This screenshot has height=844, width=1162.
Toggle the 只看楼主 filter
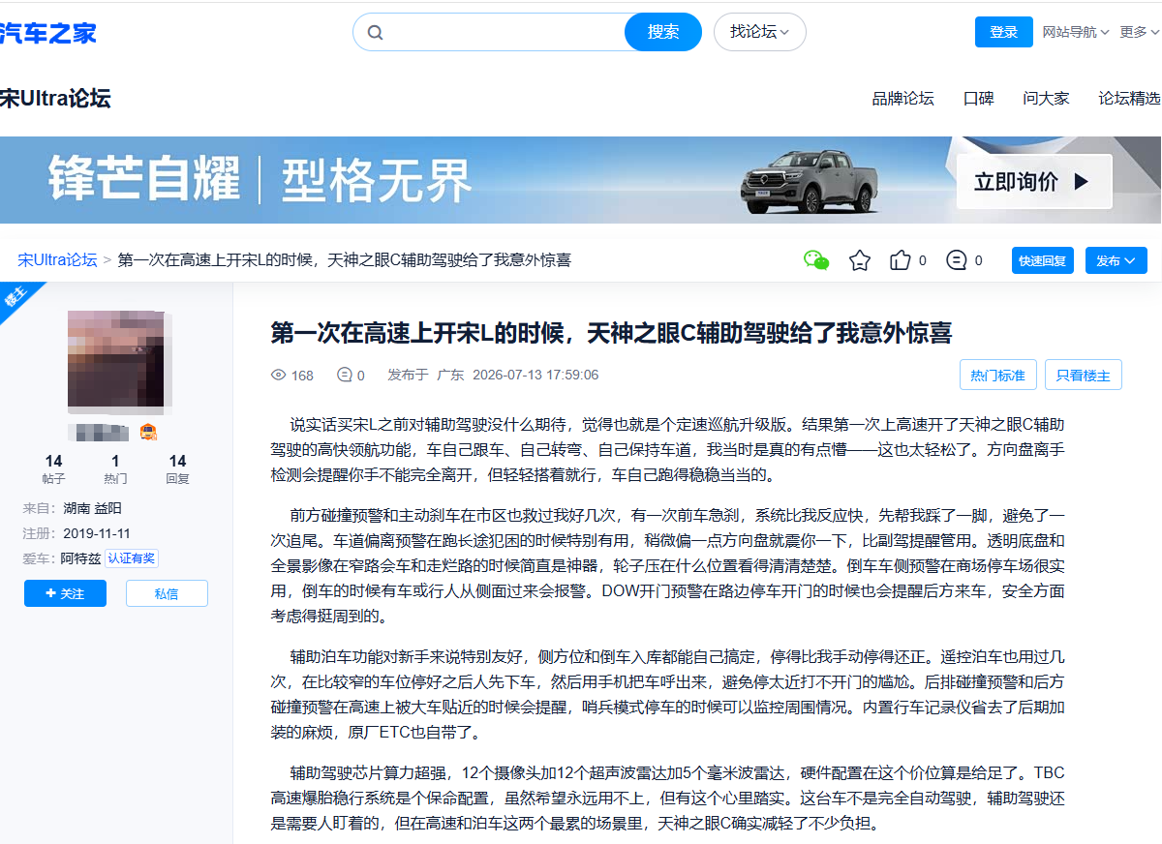(1084, 375)
